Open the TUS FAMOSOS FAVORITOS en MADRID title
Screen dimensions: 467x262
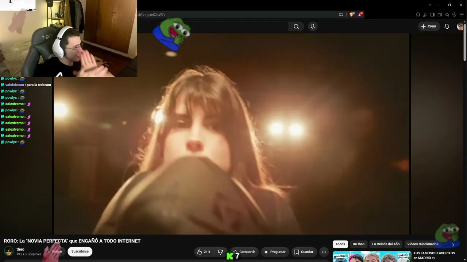click(434, 255)
